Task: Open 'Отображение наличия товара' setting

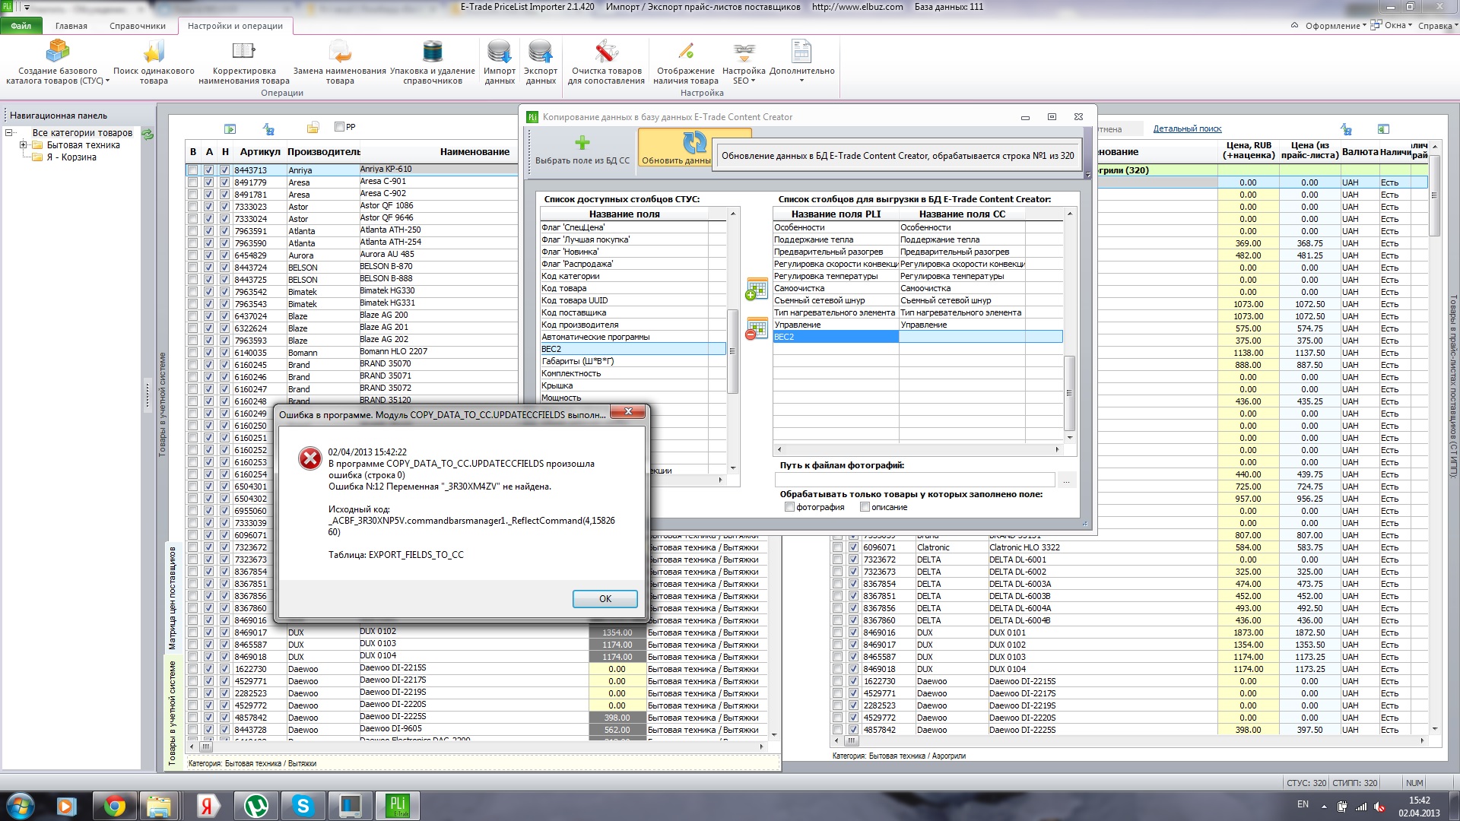Action: coord(686,62)
